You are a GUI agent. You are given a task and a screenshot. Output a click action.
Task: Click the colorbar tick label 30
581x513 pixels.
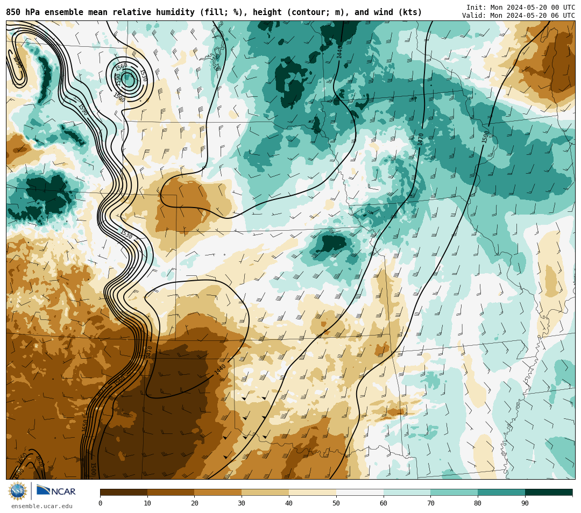242,503
